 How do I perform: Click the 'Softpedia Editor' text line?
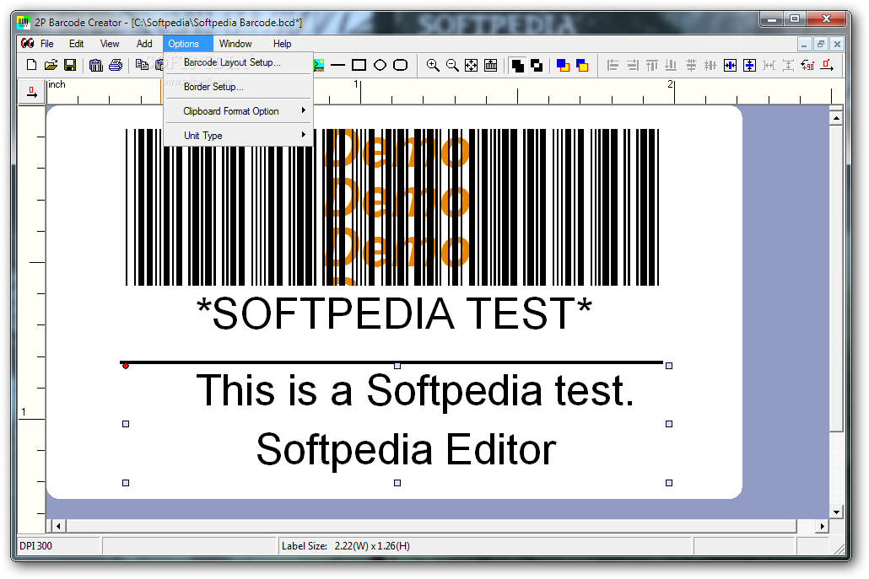pyautogui.click(x=406, y=450)
